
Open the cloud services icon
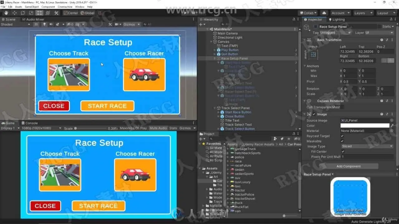(x=324, y=13)
